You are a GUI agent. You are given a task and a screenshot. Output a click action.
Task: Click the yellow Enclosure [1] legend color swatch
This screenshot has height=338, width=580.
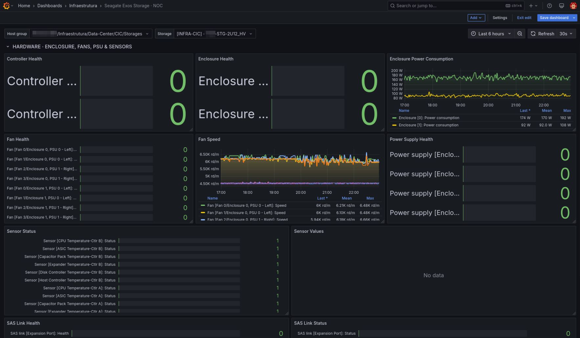pyautogui.click(x=394, y=125)
